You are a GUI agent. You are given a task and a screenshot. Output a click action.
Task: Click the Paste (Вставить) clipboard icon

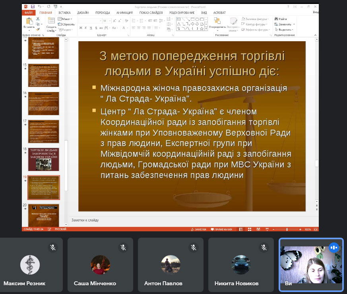[29, 21]
